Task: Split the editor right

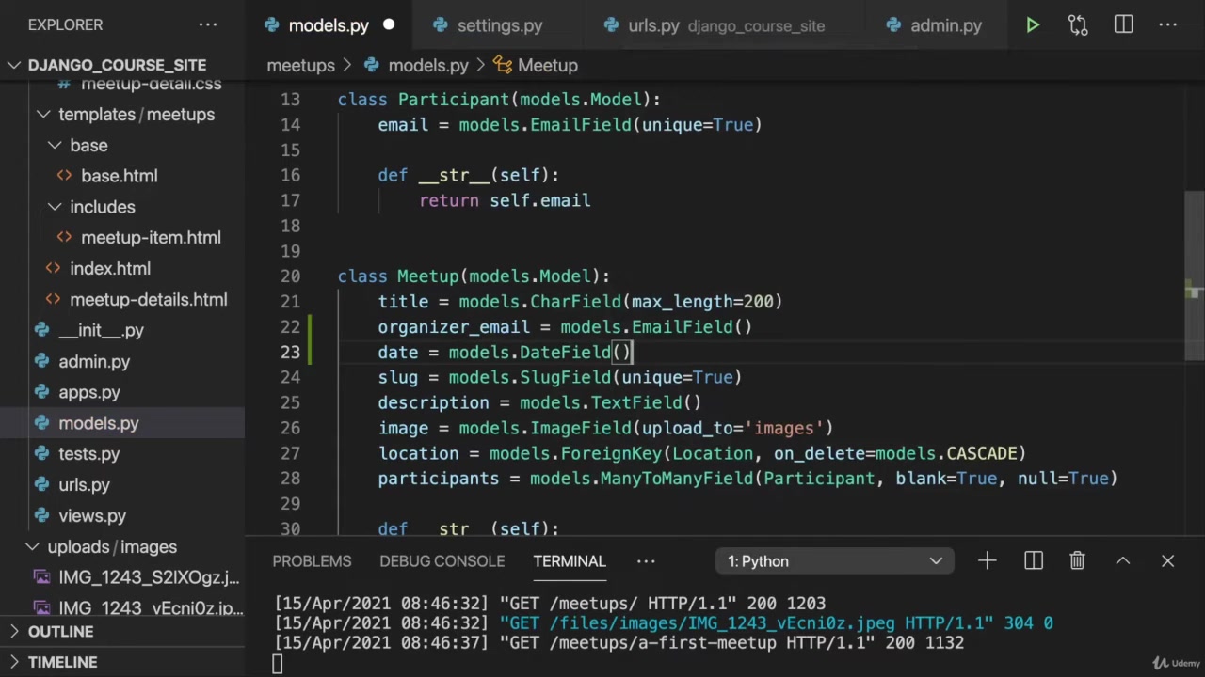Action: click(1123, 25)
